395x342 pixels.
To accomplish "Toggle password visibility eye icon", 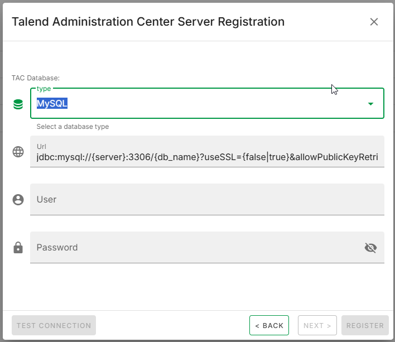I will pos(370,248).
